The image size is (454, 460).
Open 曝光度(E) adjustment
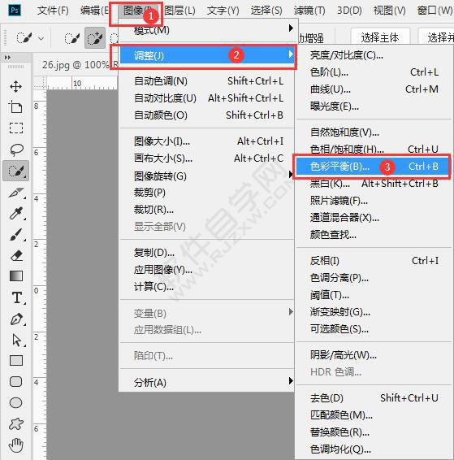[374, 106]
